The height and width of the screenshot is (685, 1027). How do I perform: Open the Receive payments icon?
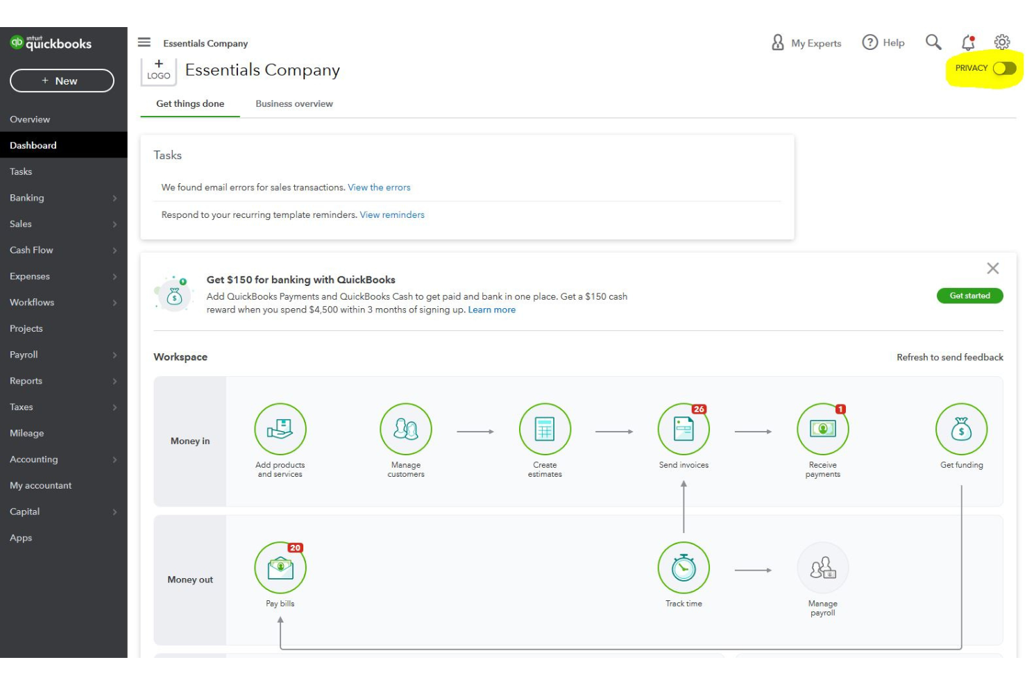tap(823, 429)
